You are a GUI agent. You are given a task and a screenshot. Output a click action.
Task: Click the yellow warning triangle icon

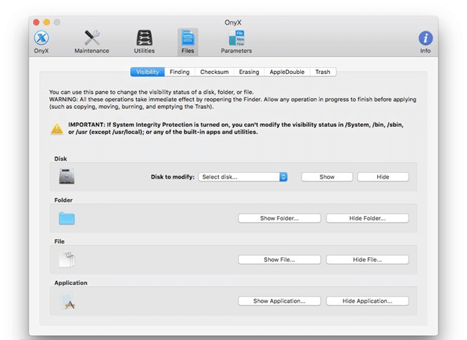click(x=57, y=129)
